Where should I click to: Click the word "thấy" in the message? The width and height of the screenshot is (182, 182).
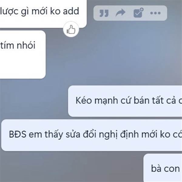tap(54, 134)
